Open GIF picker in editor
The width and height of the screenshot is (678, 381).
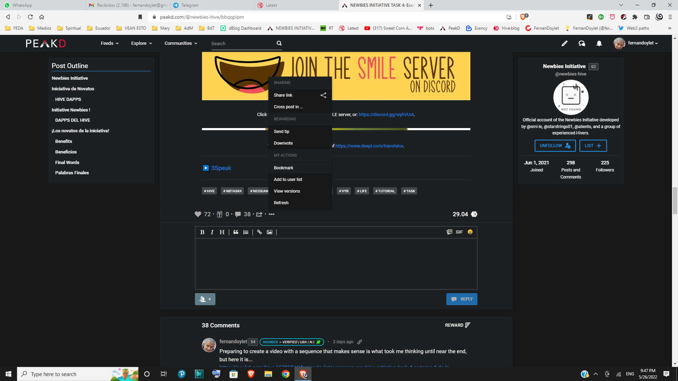tap(459, 232)
